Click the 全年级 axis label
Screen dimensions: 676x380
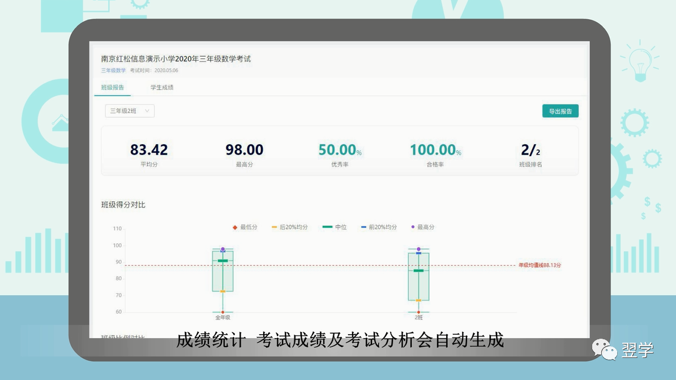[x=223, y=318]
